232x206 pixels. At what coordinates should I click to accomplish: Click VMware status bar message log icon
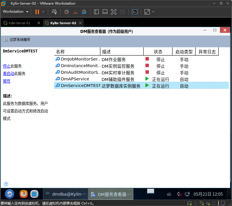[x=223, y=203]
